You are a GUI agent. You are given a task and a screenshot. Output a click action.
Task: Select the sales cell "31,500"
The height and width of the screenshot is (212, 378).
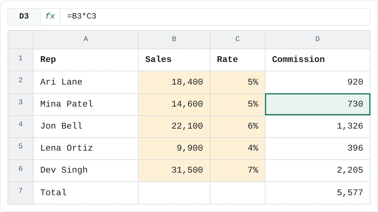[174, 170]
